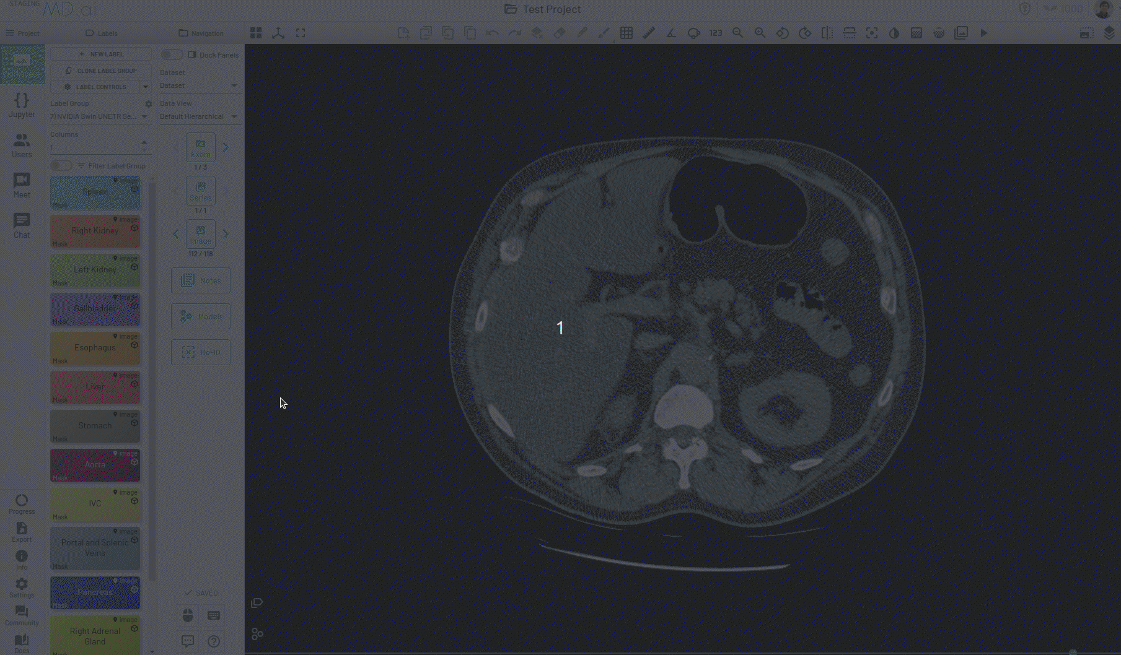Select the red Liver mask swatch
This screenshot has width=1121, height=655.
click(x=95, y=387)
